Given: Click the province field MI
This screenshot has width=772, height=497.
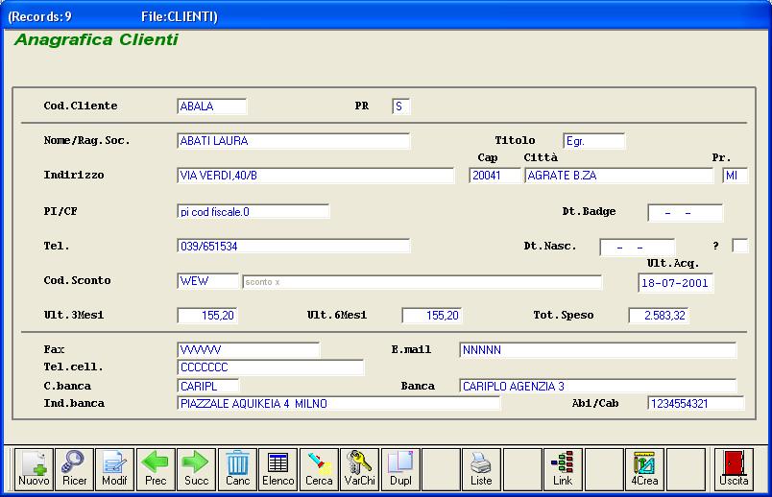Looking at the screenshot, I should 736,176.
